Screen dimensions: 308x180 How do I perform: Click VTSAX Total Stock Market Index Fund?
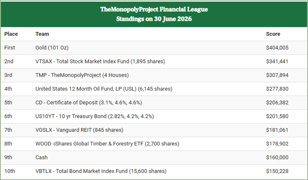[x=100, y=61]
